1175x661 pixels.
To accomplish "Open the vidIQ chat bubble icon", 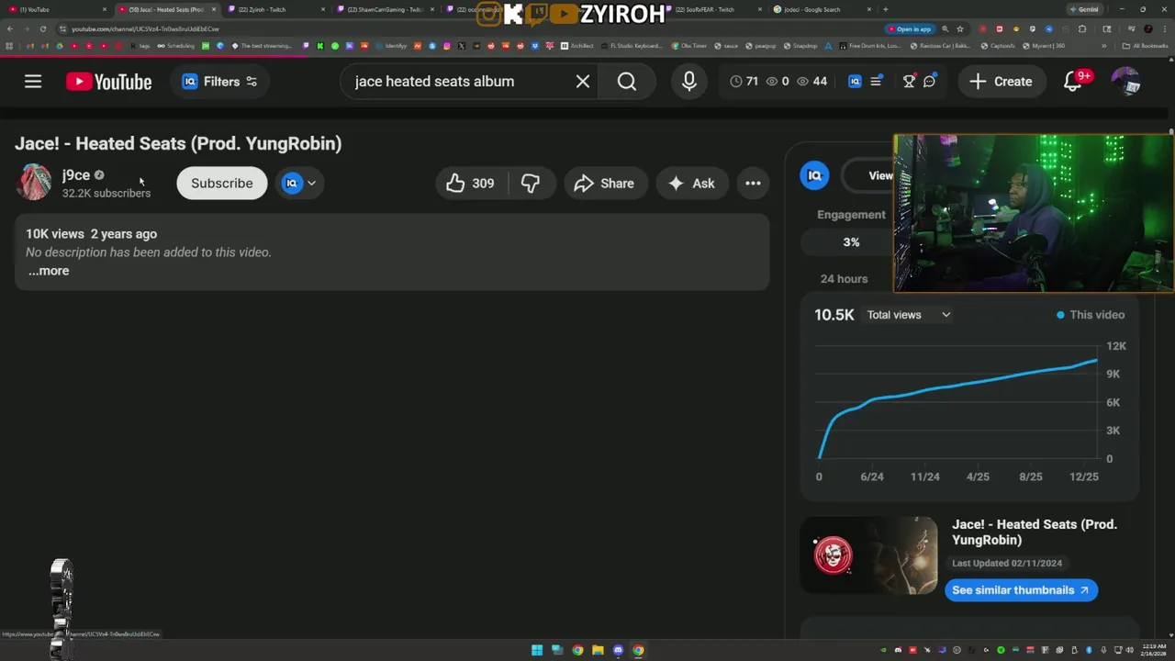I will coord(929,82).
